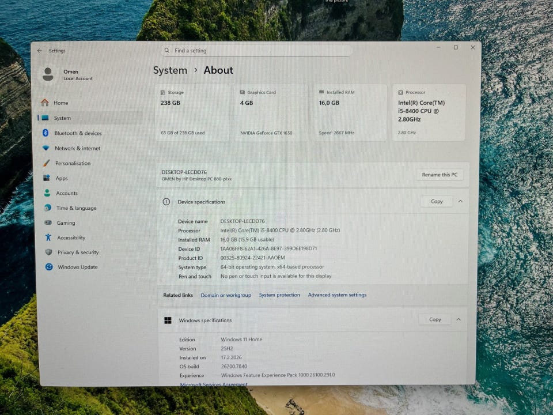Click the Product ID 00325-80924-22421-AAOEM value
553x415 pixels.
252,258
